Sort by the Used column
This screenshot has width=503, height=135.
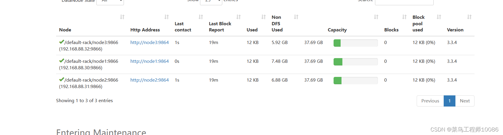tap(263, 17)
